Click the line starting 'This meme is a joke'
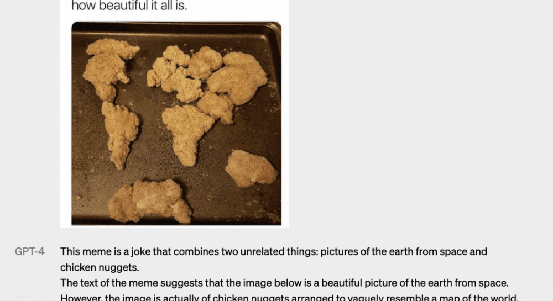 pos(273,252)
